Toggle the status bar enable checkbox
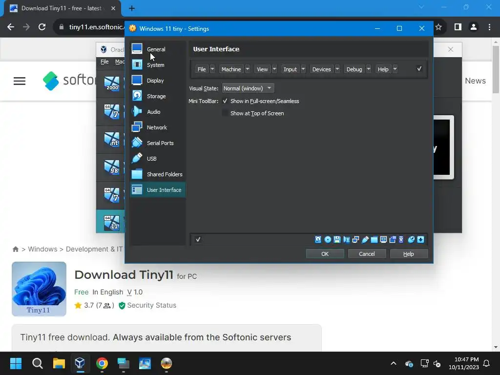The image size is (500, 375). [198, 239]
